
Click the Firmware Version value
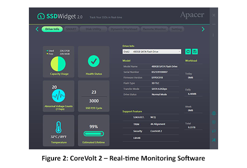click(x=157, y=77)
